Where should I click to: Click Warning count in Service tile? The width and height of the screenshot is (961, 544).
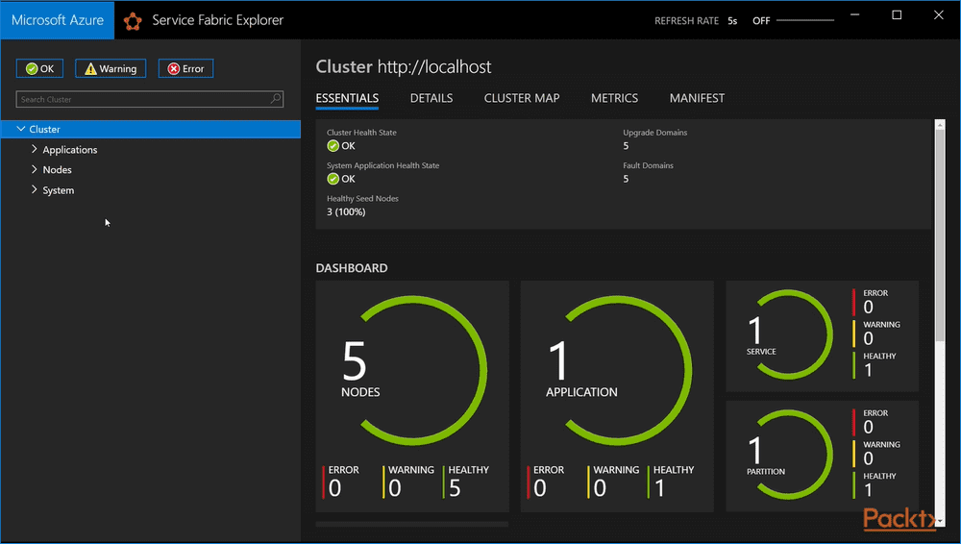pos(868,338)
